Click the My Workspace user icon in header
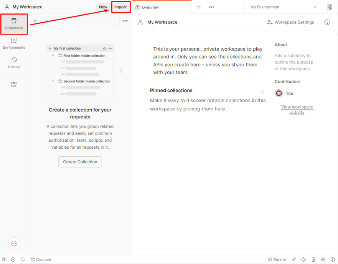The height and width of the screenshot is (264, 338). tap(7, 7)
